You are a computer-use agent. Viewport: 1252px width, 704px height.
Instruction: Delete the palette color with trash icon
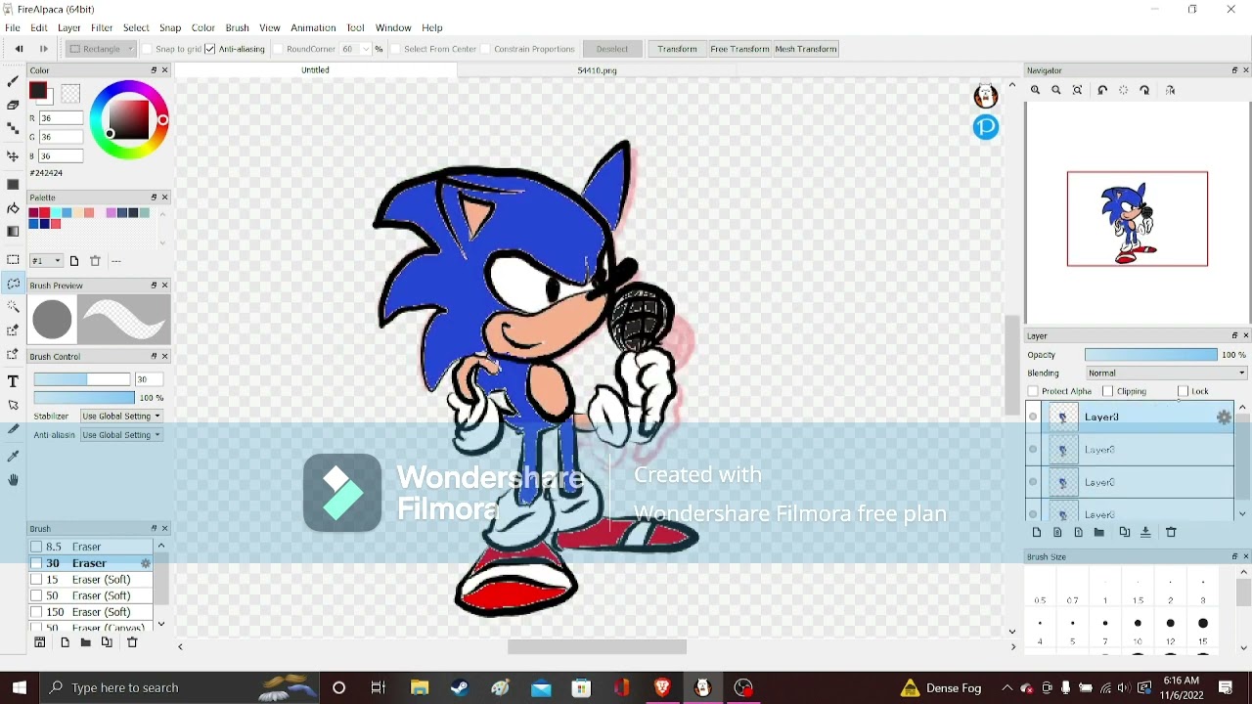95,261
